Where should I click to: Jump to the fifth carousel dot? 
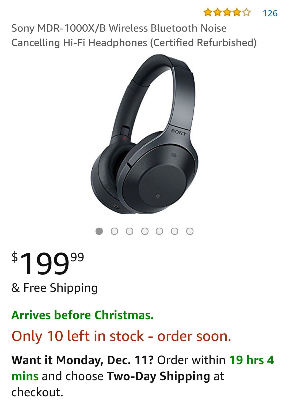[159, 231]
